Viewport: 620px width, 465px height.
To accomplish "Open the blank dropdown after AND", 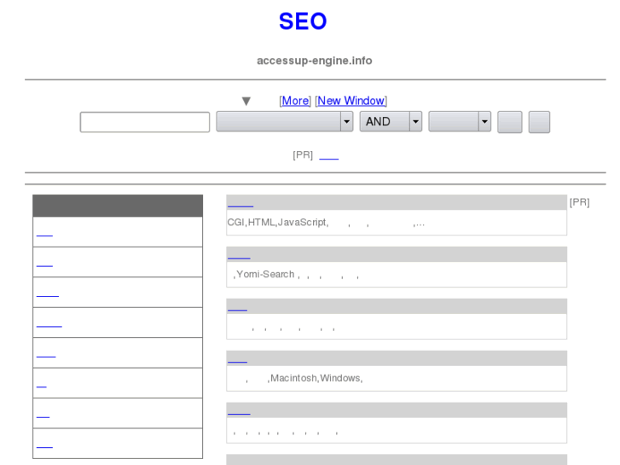I will pos(460,121).
